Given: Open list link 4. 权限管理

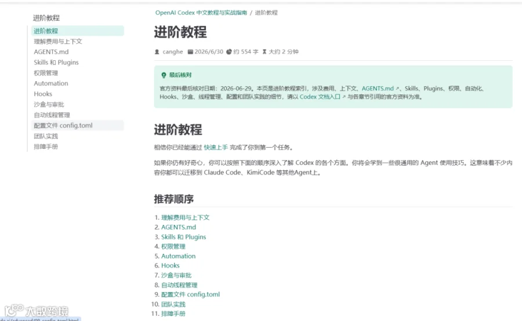Looking at the screenshot, I should point(173,246).
